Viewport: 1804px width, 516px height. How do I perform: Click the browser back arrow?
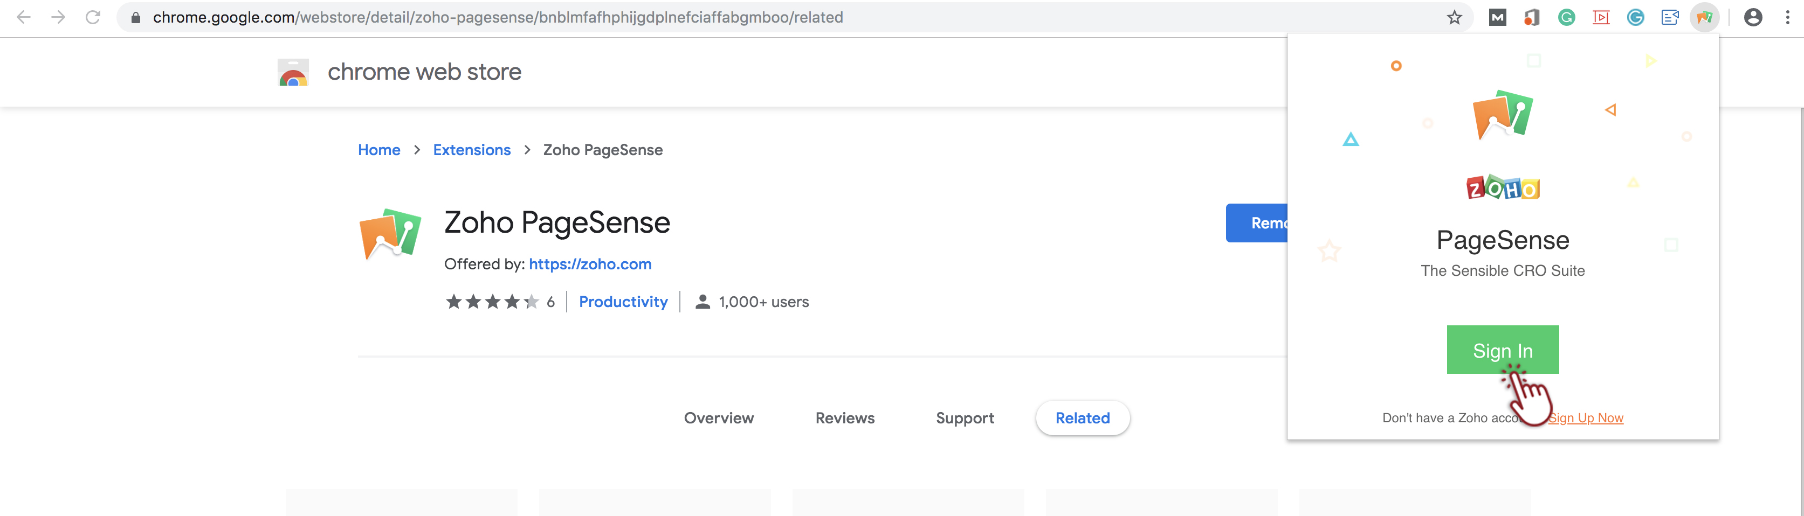[x=24, y=17]
